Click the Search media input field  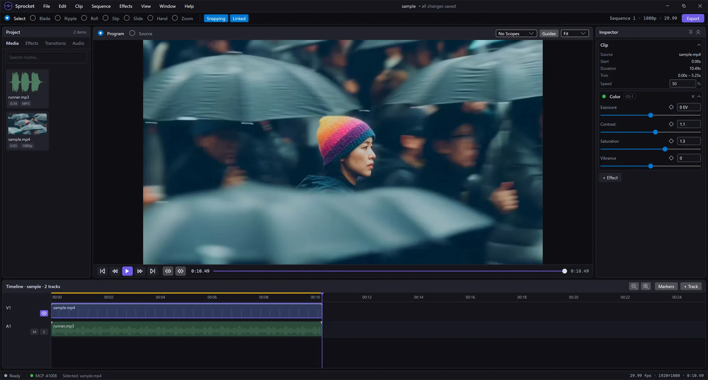(x=46, y=57)
